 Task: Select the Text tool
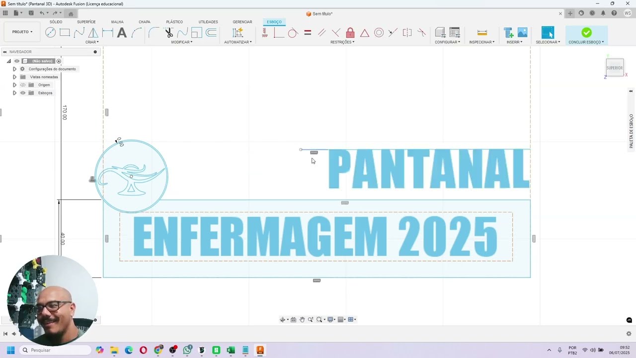click(122, 33)
